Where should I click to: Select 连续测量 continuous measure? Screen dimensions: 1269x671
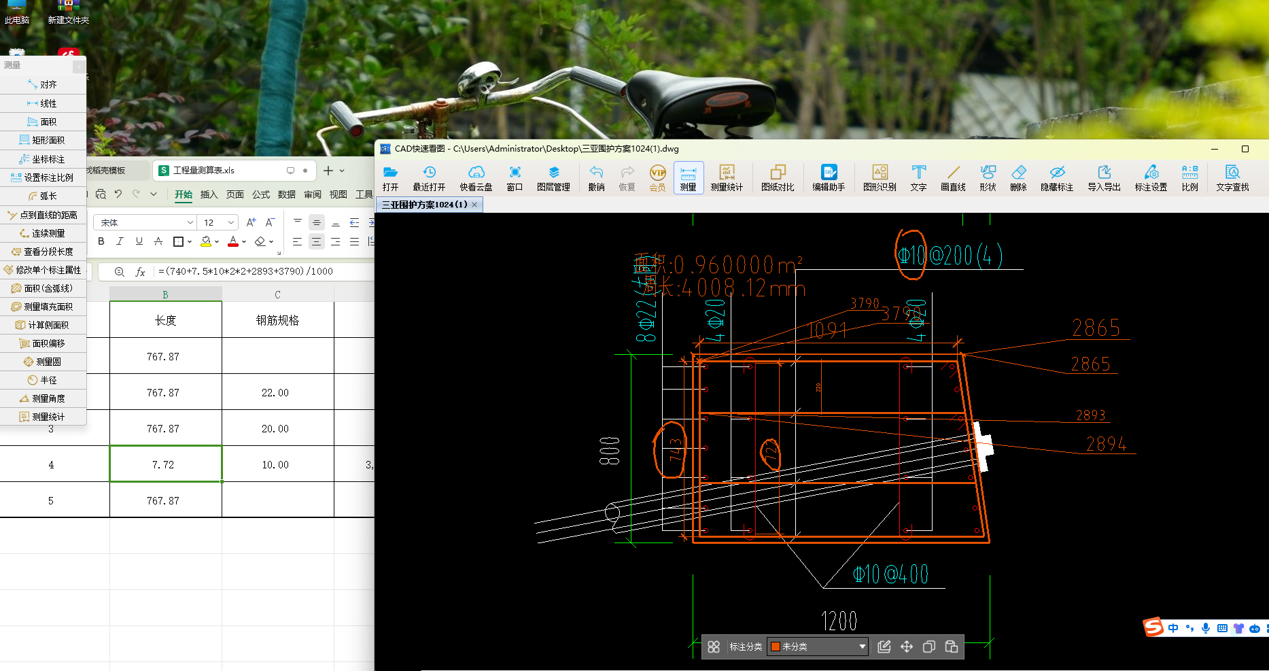tap(43, 233)
